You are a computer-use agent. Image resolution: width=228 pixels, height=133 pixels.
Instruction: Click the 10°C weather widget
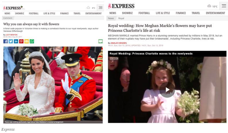[212, 6]
